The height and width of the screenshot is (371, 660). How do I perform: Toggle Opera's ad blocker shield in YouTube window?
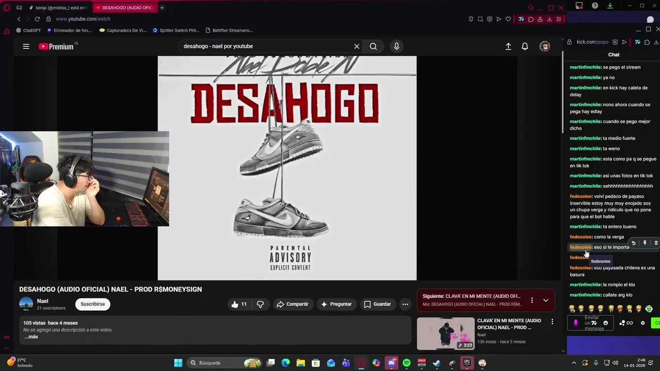[x=489, y=19]
